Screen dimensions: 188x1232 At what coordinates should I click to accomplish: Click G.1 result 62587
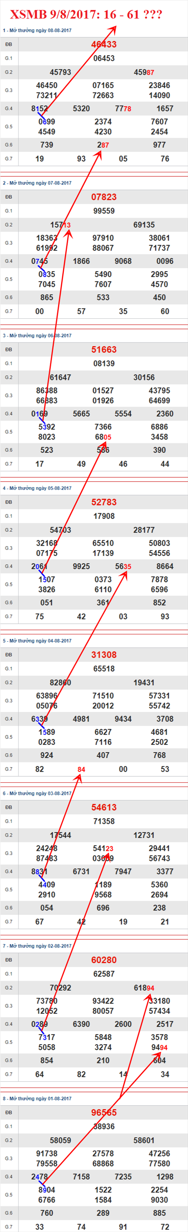point(104,974)
